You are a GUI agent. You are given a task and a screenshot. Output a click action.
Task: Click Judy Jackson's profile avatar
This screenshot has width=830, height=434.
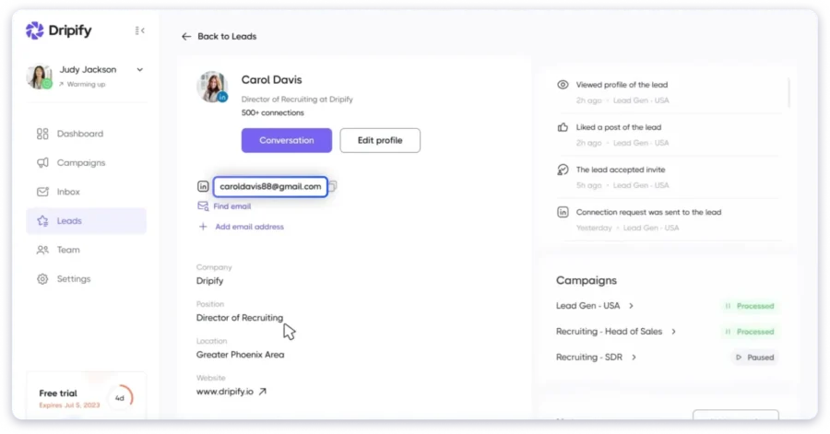coord(39,76)
